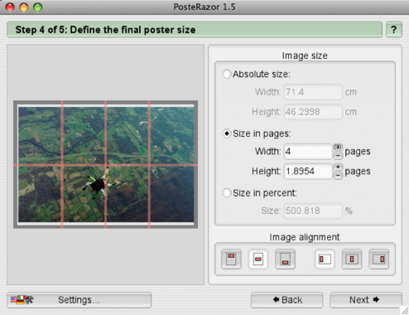Align image to top of poster
The height and width of the screenshot is (315, 409).
tap(231, 259)
